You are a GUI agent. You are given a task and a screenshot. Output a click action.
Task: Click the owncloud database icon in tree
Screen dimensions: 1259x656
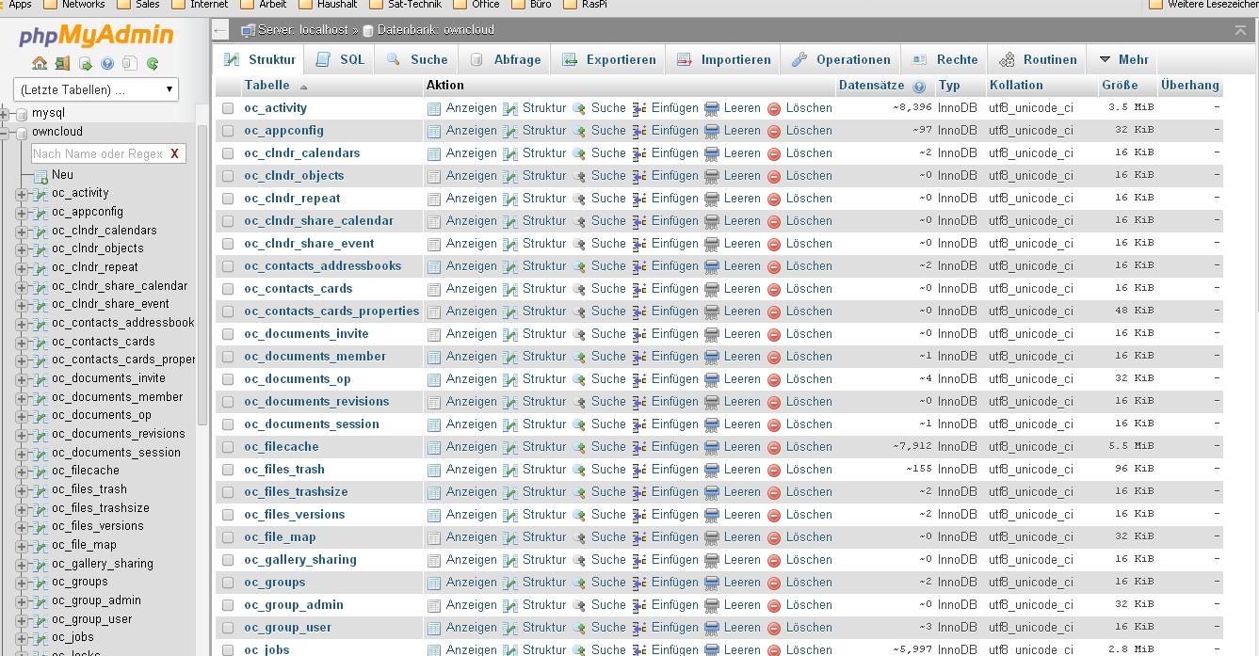point(22,132)
